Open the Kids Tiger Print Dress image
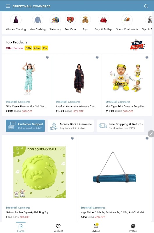Screen dimensions: 154x233 [127, 77]
